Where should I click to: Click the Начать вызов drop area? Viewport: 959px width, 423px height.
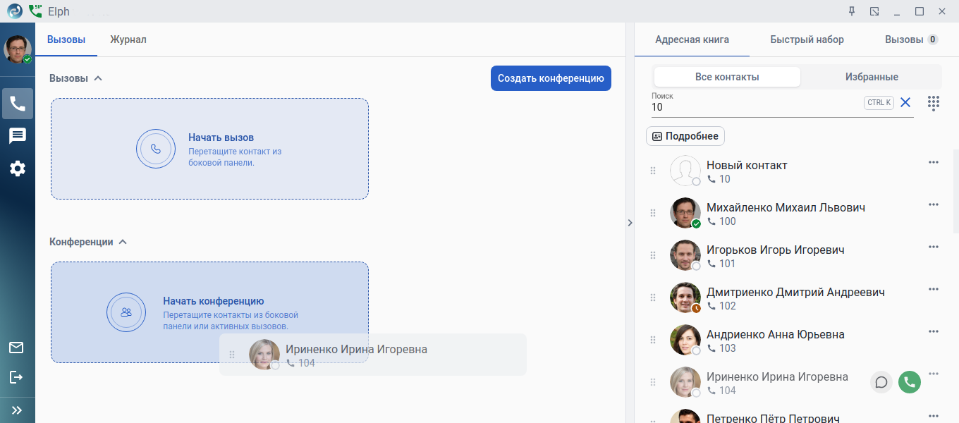[209, 149]
